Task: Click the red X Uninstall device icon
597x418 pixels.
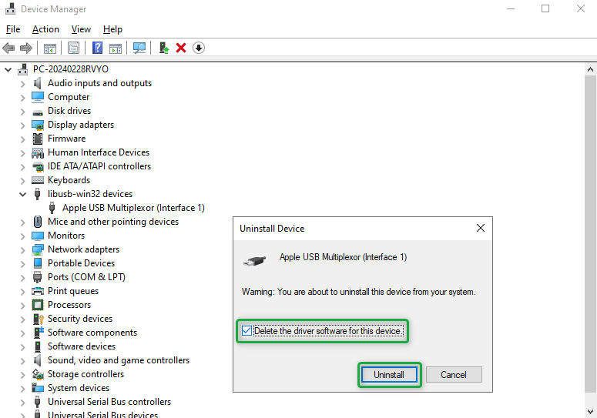Action: point(181,48)
